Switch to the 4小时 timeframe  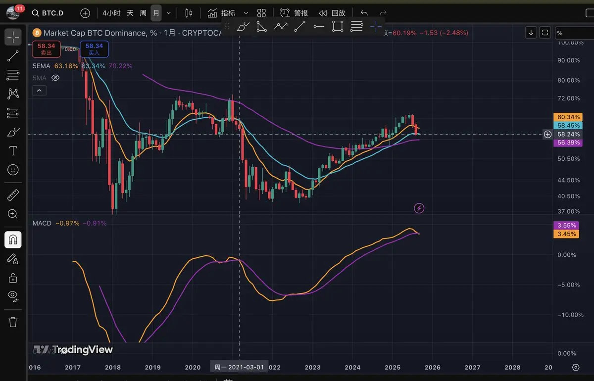[111, 13]
